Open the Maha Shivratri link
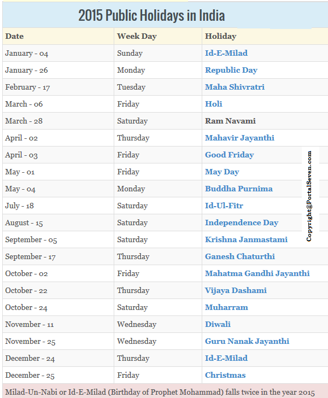The image size is (328, 398). [235, 87]
